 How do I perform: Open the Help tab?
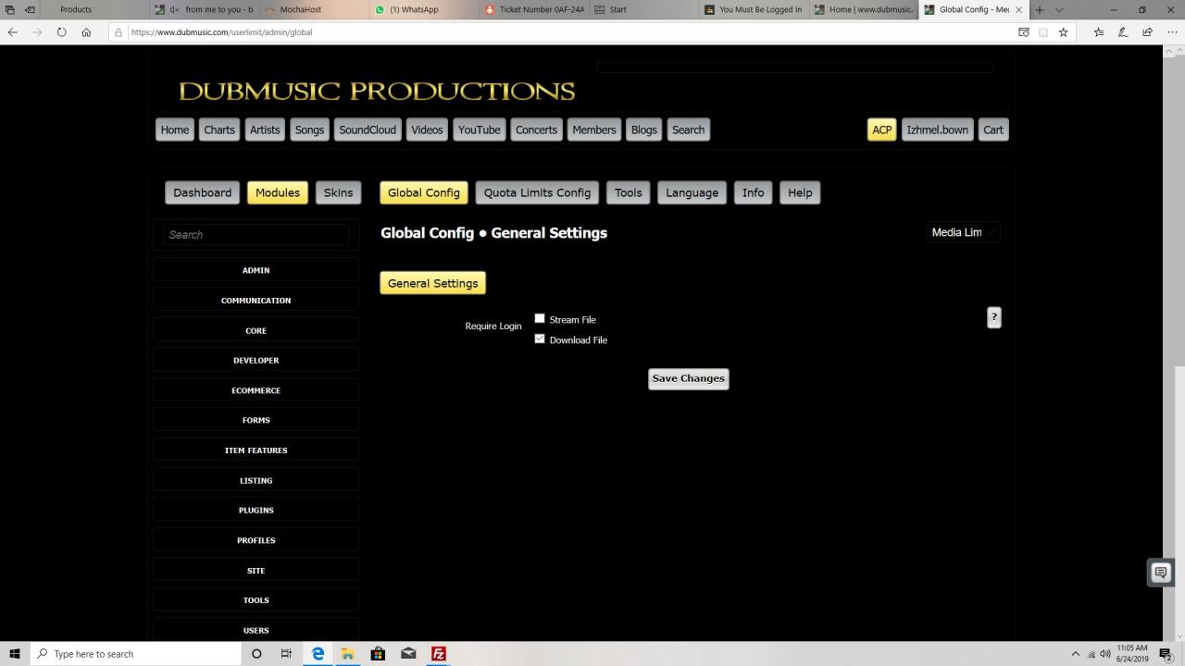[800, 192]
